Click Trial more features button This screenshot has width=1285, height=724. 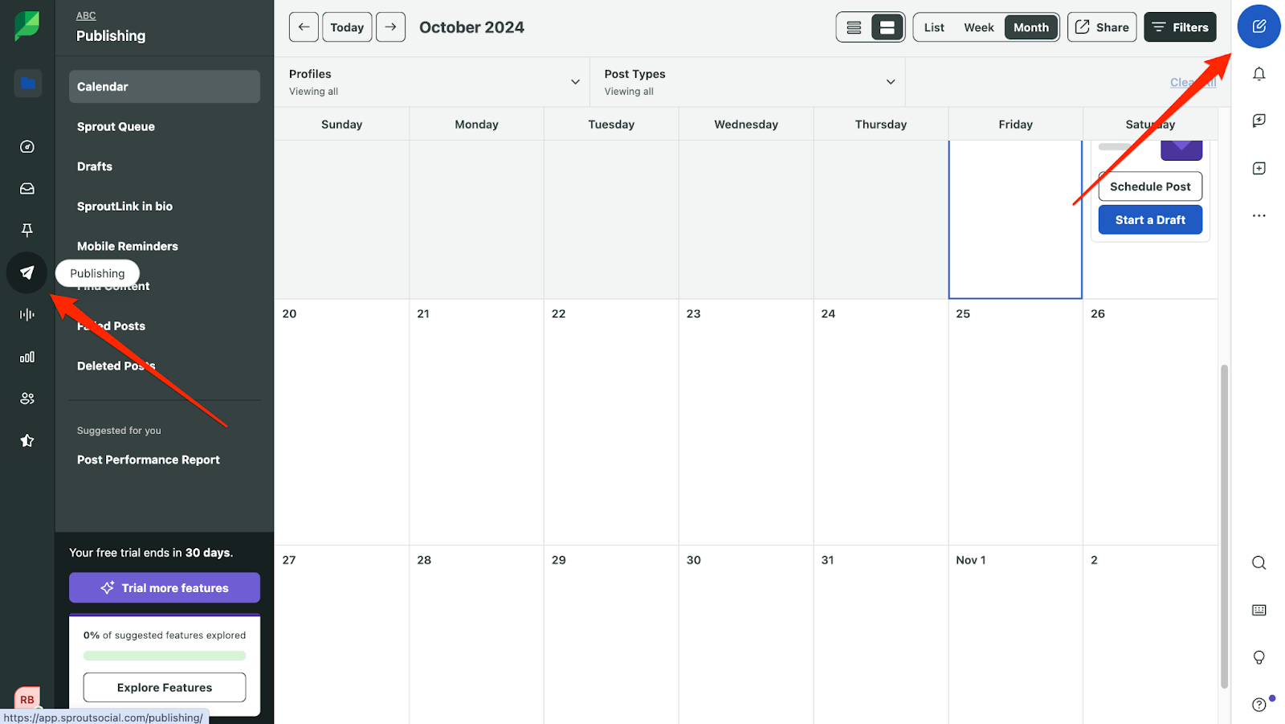coord(164,587)
